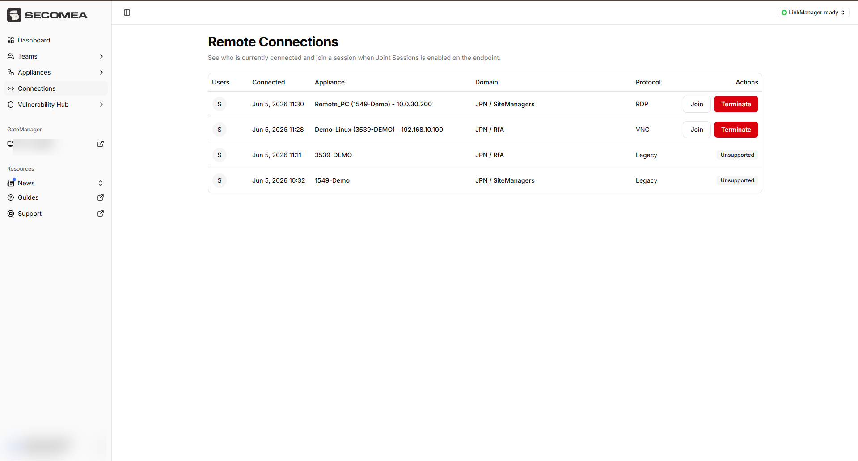Click Jun 5, 2026 11:11 timestamp
This screenshot has width=858, height=461.
[277, 155]
